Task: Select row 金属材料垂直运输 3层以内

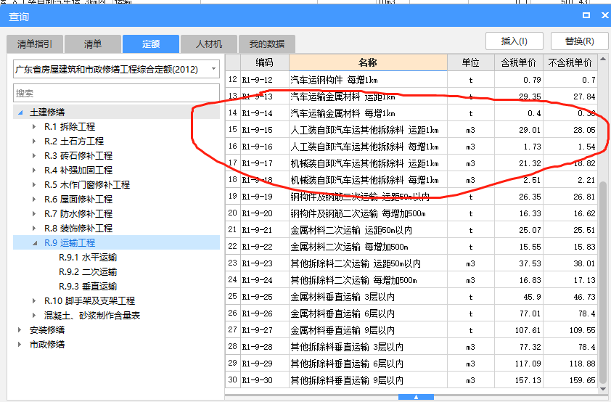Action: pos(343,297)
